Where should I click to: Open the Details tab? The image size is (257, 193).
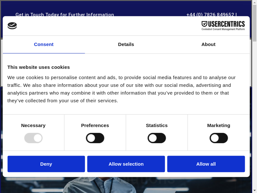coord(126,44)
